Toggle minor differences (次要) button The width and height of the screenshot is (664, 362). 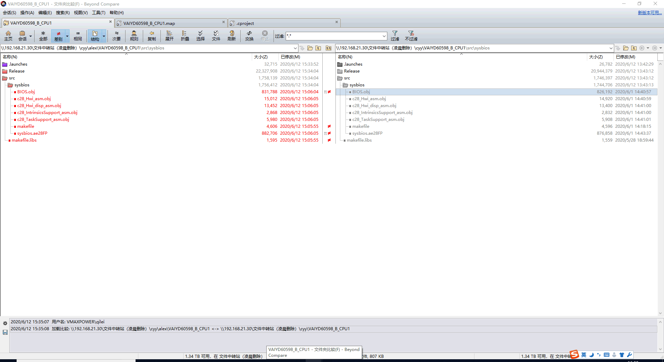click(x=117, y=36)
